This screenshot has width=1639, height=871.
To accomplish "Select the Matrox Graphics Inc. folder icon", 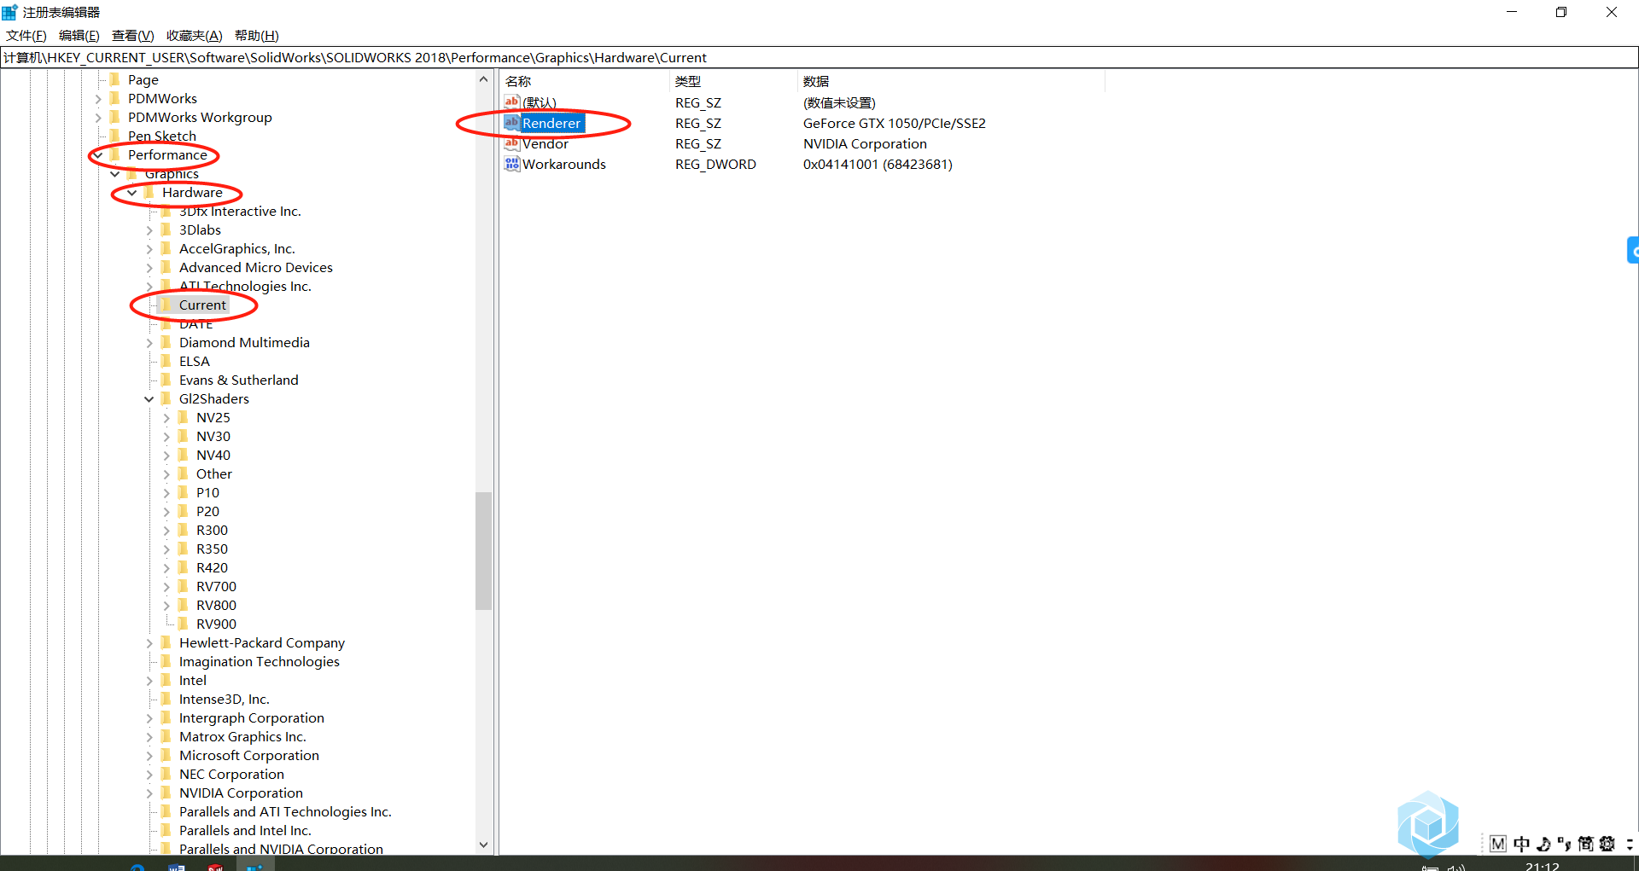I will coord(166,736).
